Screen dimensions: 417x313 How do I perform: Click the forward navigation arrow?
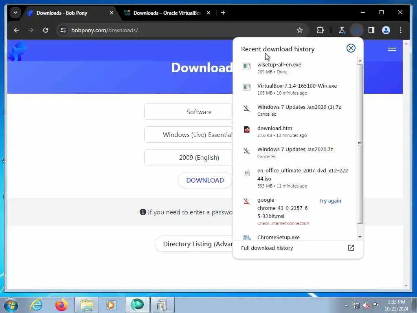(x=31, y=30)
